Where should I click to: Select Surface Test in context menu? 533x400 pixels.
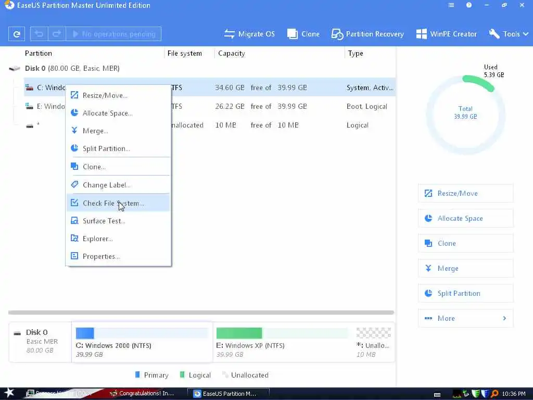(x=118, y=221)
